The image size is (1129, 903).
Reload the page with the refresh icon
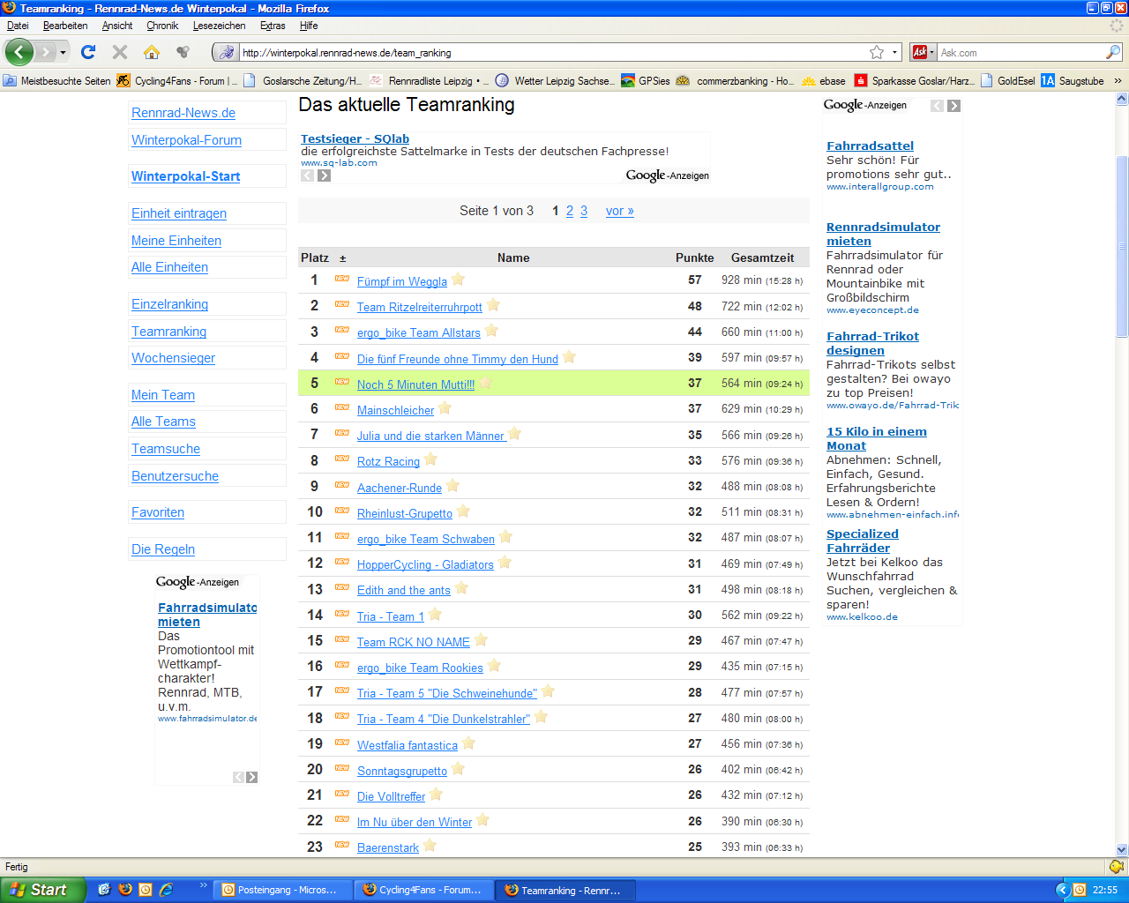[88, 52]
